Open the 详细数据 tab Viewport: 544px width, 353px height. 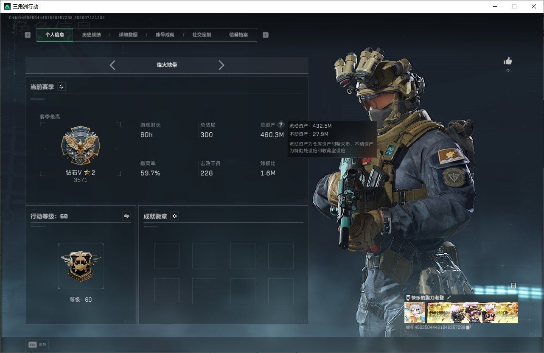[128, 35]
